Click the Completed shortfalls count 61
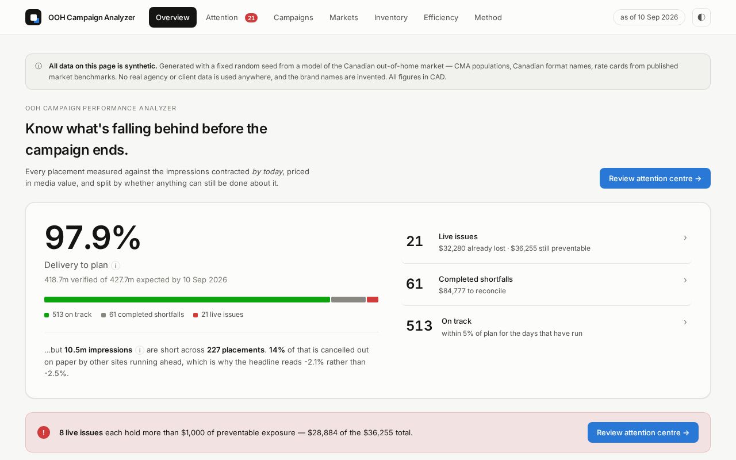Viewport: 736px width, 460px height. (415, 284)
